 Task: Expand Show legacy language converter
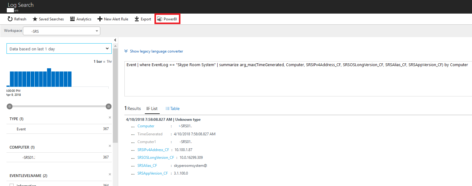pyautogui.click(x=154, y=51)
